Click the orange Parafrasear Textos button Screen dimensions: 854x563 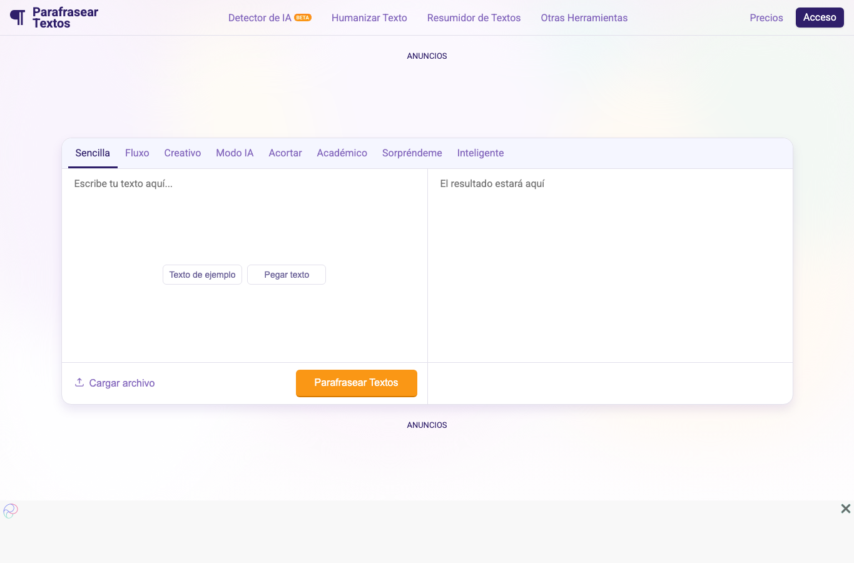pyautogui.click(x=357, y=383)
